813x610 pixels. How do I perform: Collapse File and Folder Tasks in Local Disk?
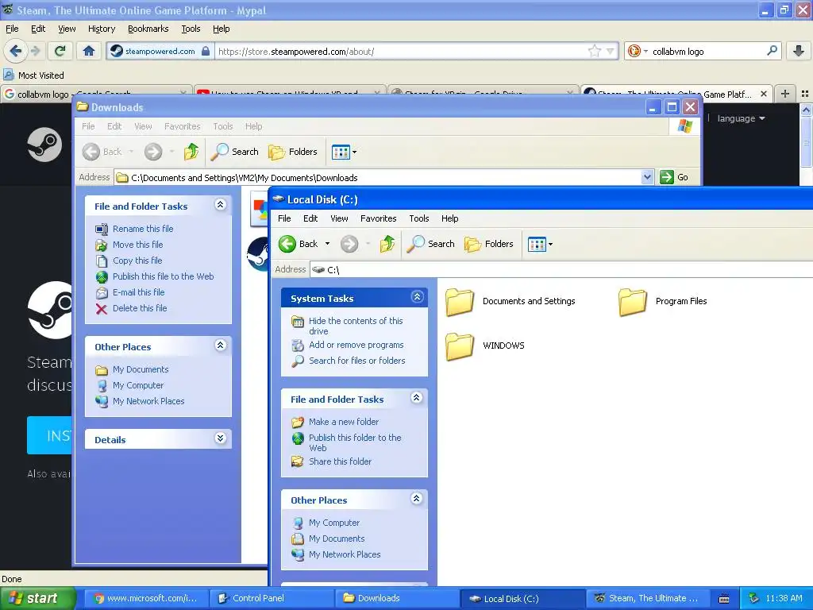coord(416,398)
